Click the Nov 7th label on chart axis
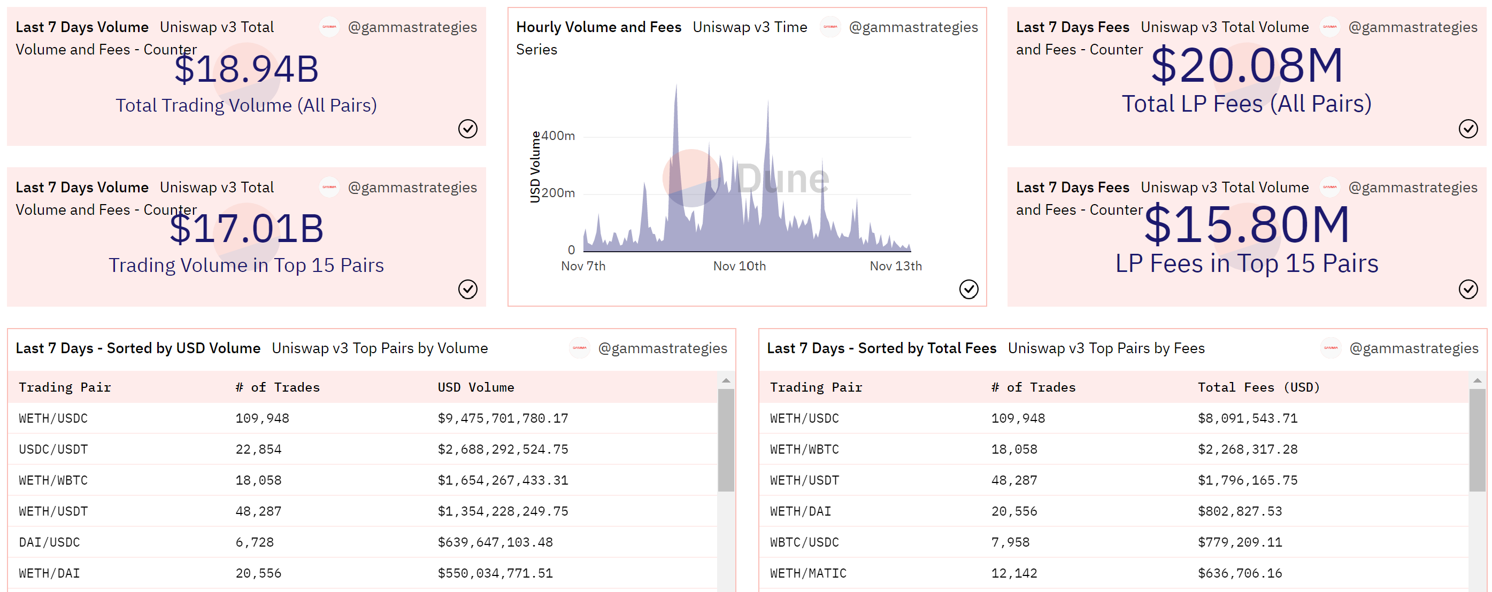This screenshot has height=592, width=1492. tap(583, 266)
